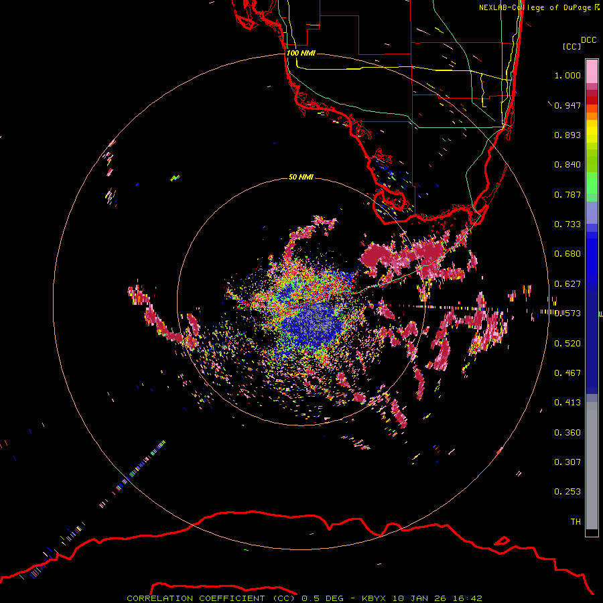The height and width of the screenshot is (603, 603).
Task: Click the 1.000 value on the color scale
Action: pos(567,75)
